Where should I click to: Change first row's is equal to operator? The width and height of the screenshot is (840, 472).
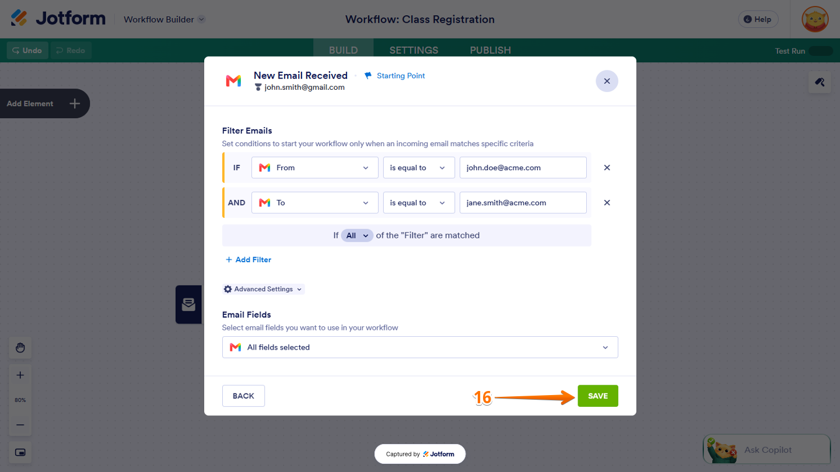(x=419, y=168)
